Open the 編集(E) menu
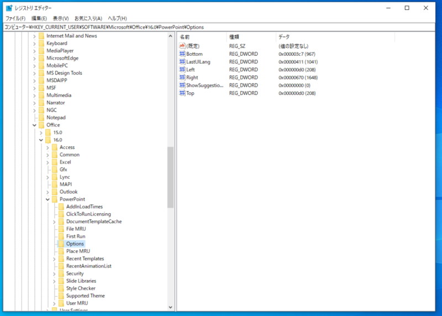This screenshot has height=316, width=442. click(x=39, y=18)
